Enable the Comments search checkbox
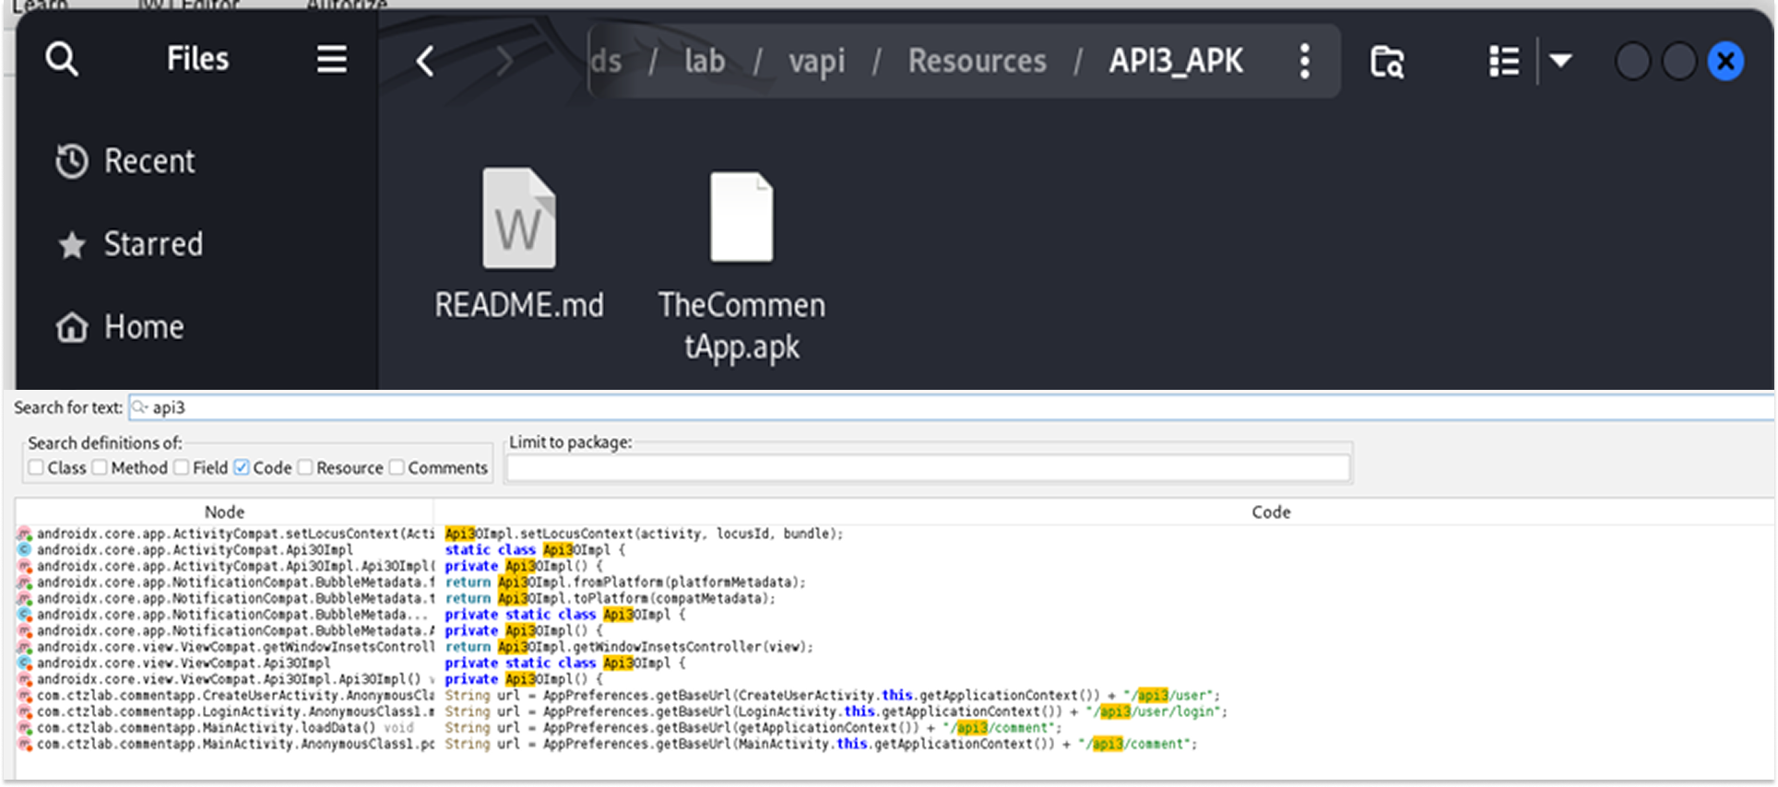 pos(397,467)
